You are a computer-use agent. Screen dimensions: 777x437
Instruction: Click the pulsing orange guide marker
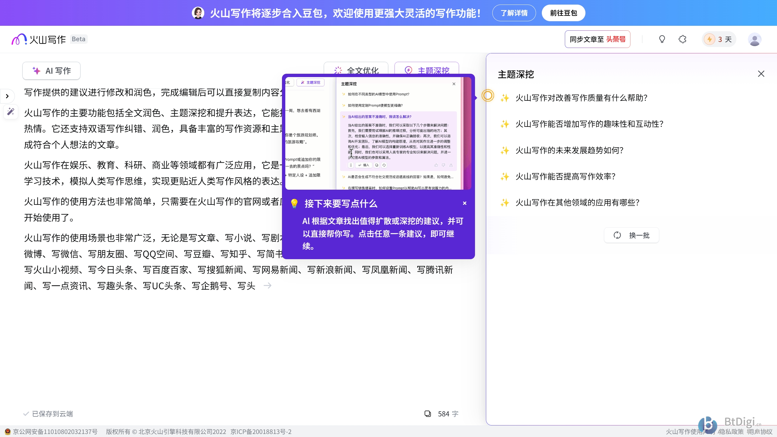(488, 96)
